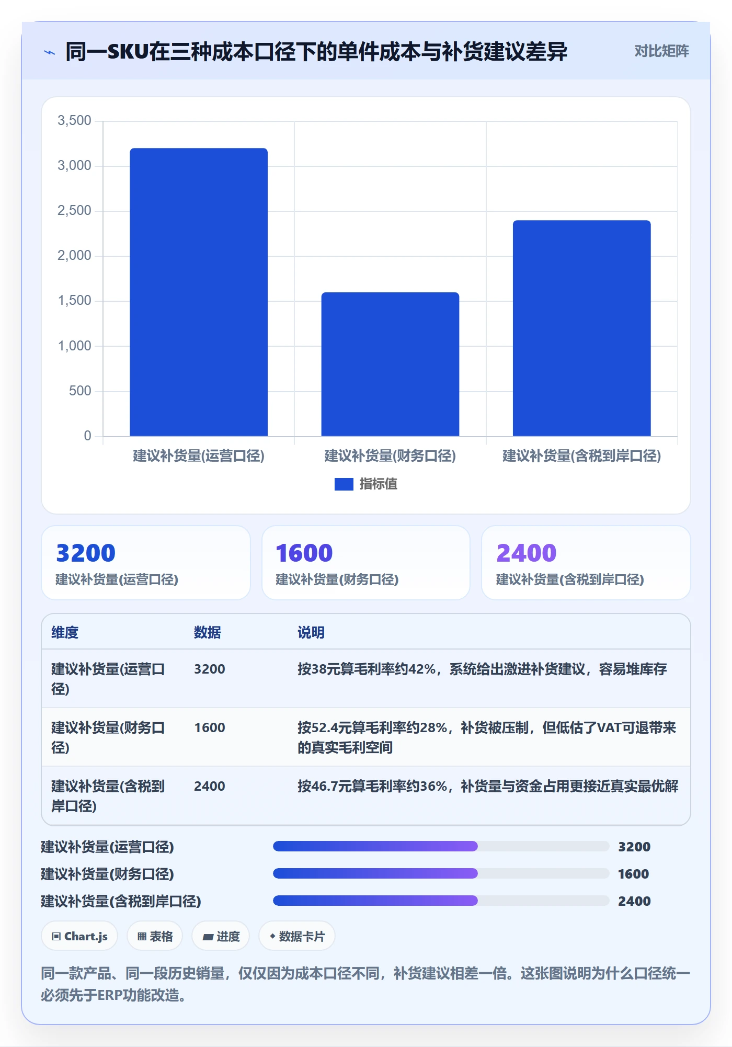Click the 说明 column header

311,632
